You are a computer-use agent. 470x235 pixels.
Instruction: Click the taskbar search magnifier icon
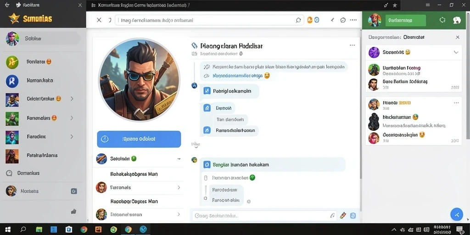click(x=23, y=229)
